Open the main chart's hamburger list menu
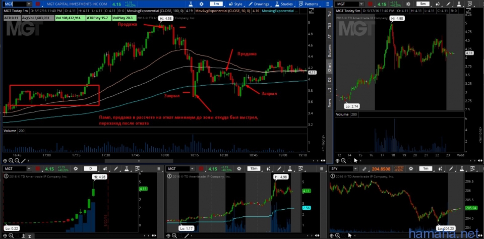484x239 pixels. pos(328,4)
